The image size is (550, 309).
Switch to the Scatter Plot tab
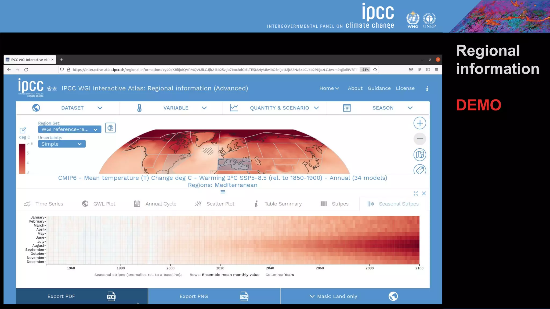pyautogui.click(x=215, y=204)
